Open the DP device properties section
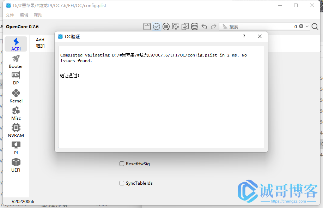 pyautogui.click(x=16, y=78)
